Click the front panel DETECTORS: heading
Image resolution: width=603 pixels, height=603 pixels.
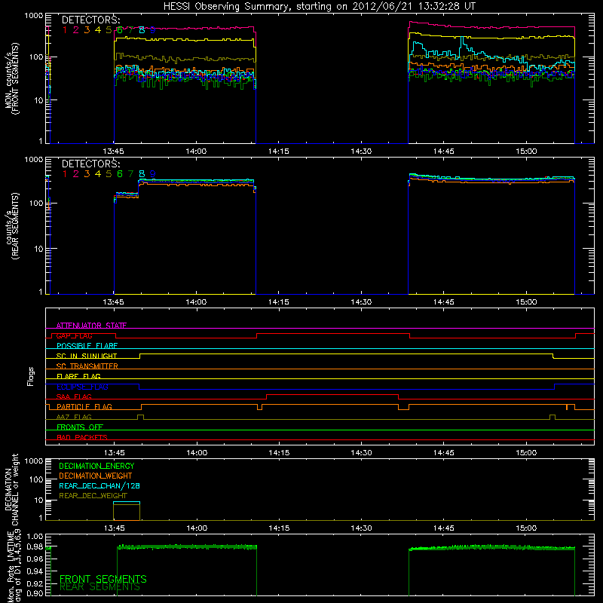[90, 20]
